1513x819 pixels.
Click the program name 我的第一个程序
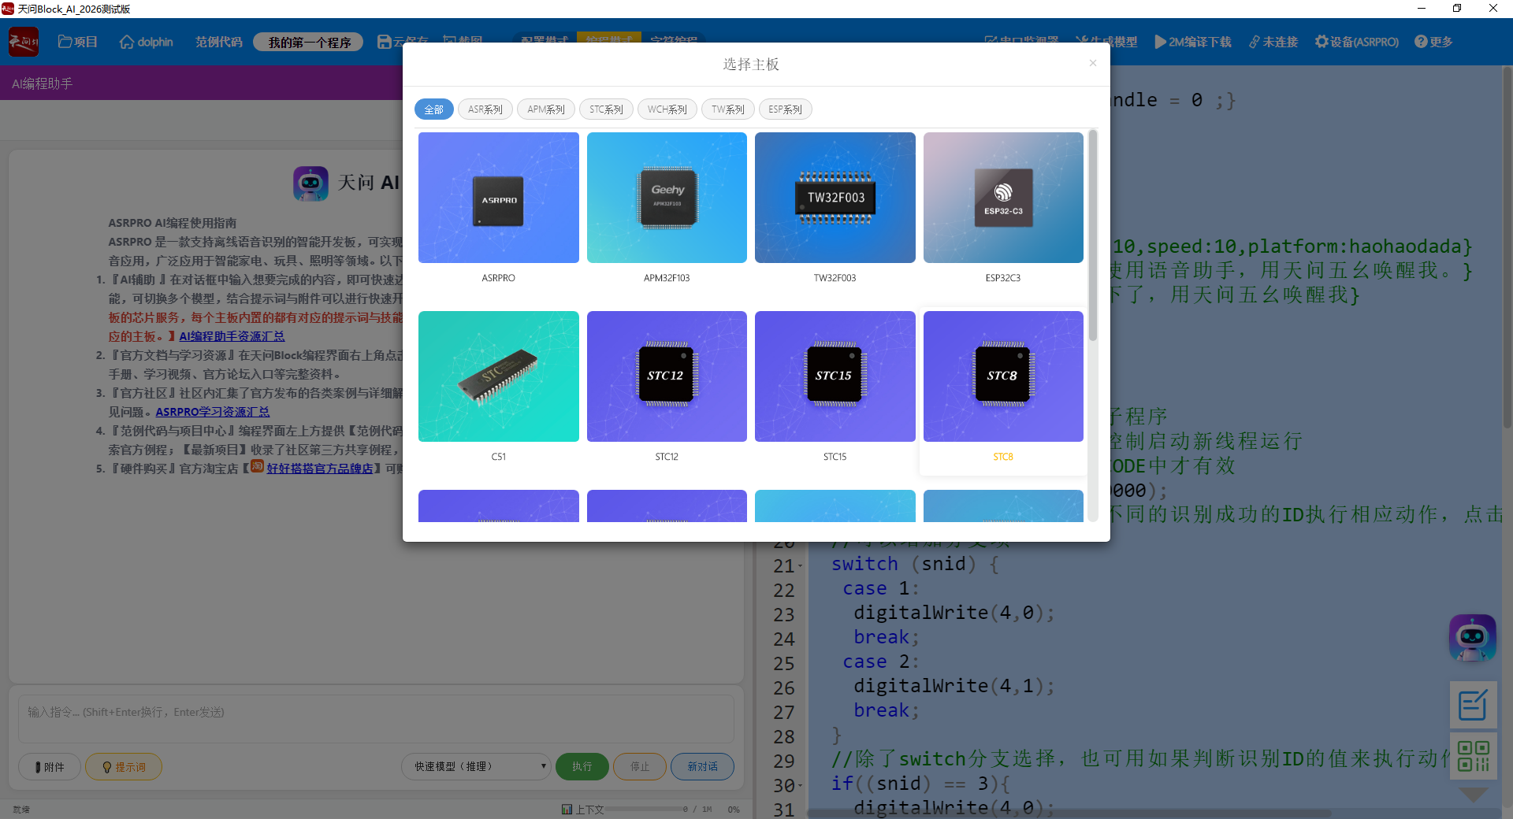pyautogui.click(x=308, y=42)
